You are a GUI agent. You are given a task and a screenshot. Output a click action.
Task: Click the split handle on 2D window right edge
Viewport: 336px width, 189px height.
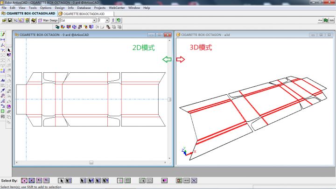169,99
